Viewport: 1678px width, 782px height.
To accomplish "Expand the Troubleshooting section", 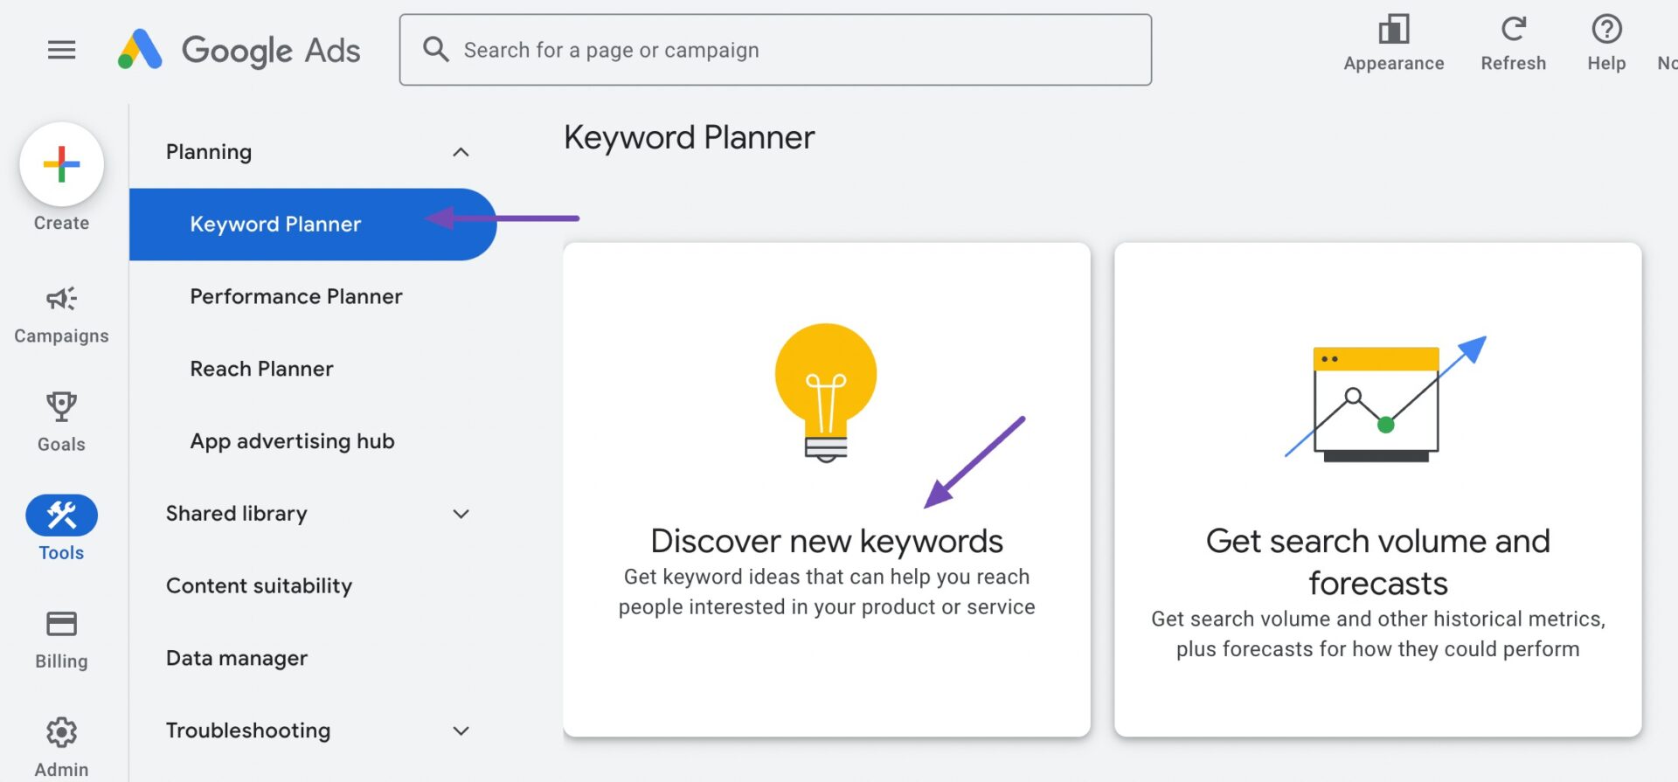I will click(461, 730).
